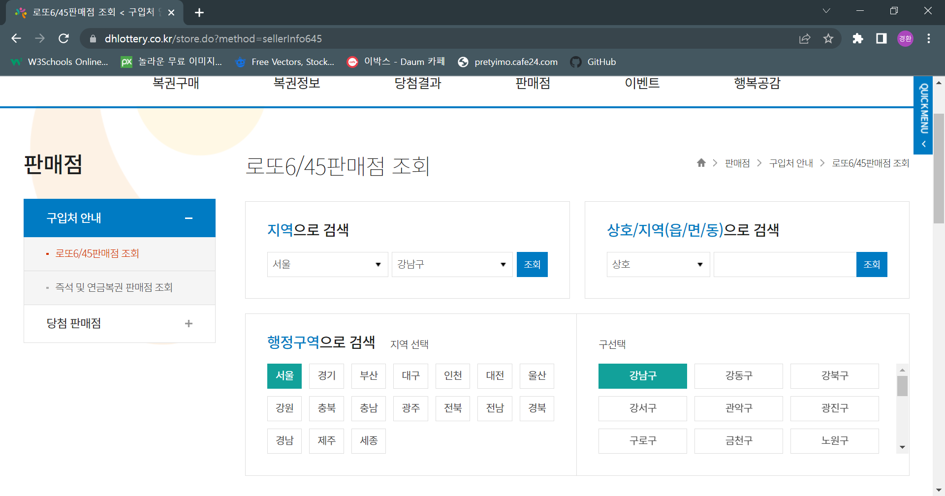Click district list scrollbar thumb
This screenshot has width=945, height=496.
click(x=902, y=386)
